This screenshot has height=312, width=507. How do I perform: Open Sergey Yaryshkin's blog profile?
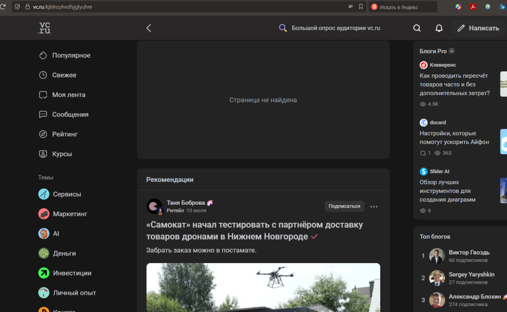(x=471, y=274)
